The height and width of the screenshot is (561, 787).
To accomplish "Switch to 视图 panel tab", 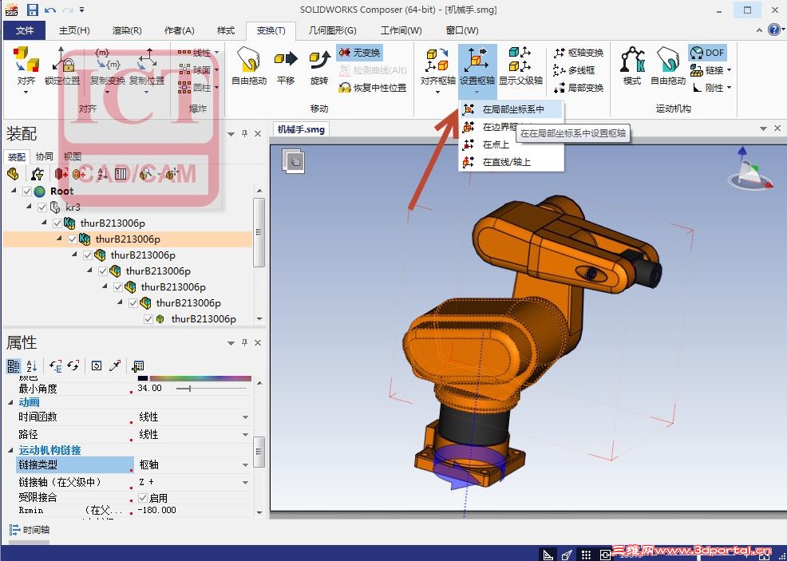I will 73,156.
